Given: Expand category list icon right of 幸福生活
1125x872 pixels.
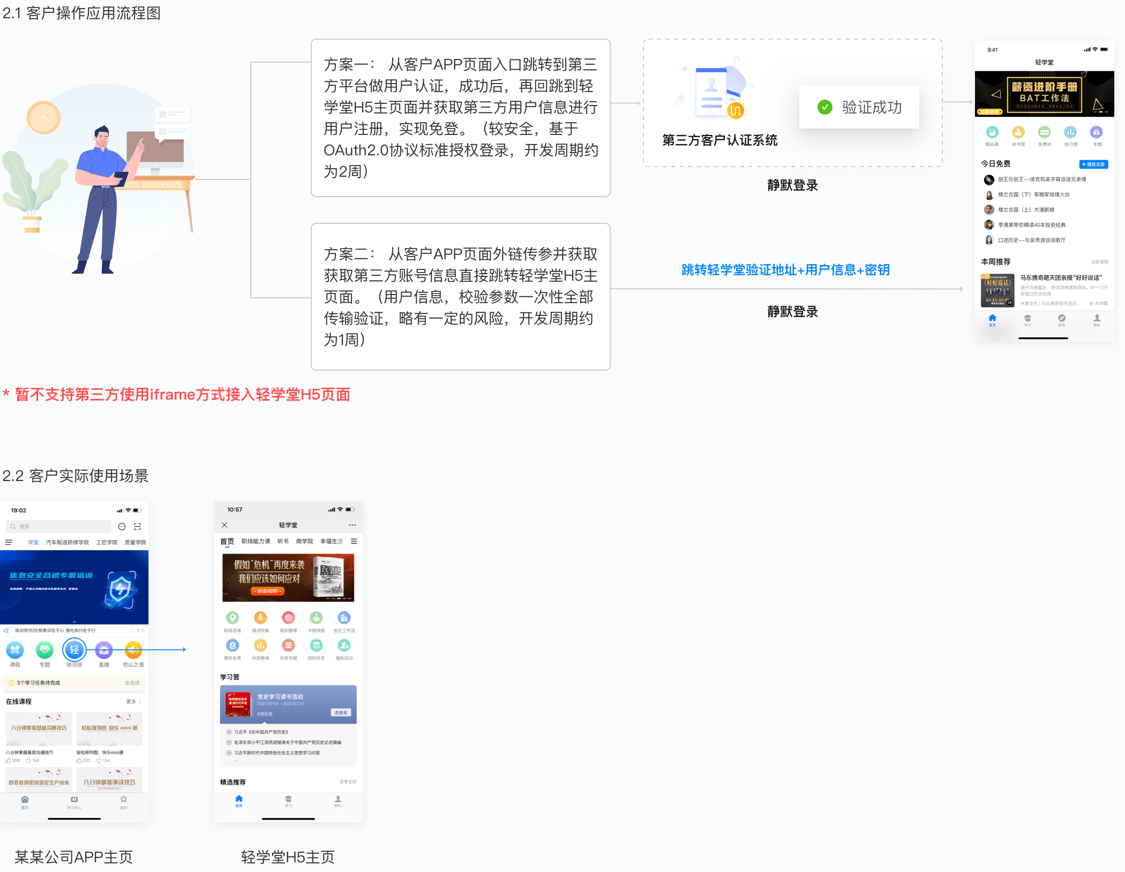Looking at the screenshot, I should point(354,542).
